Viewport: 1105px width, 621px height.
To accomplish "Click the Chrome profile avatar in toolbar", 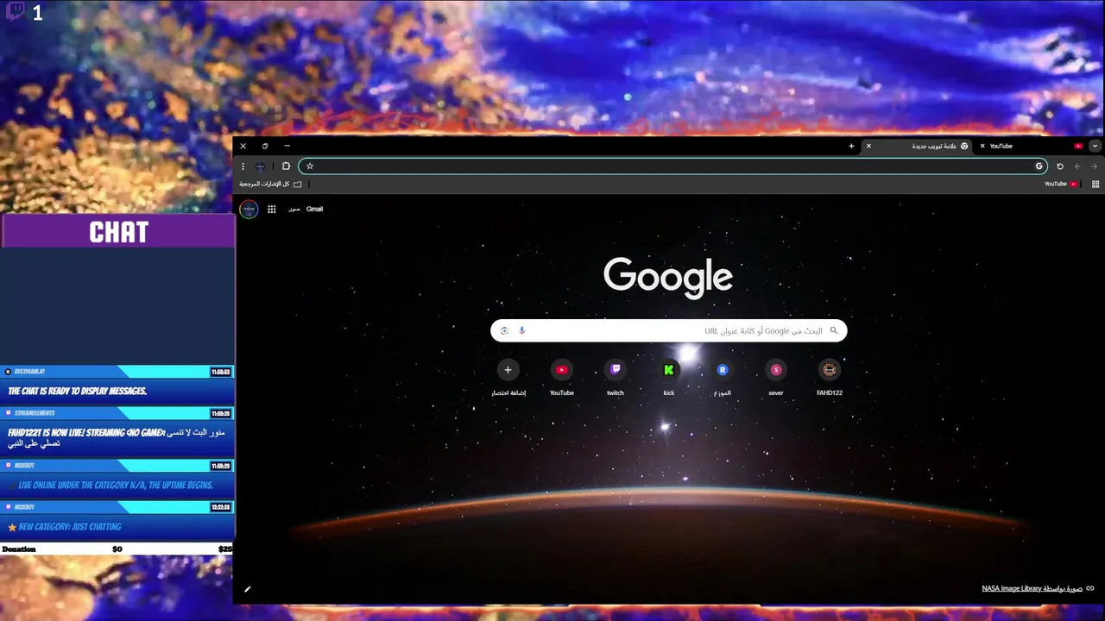I will point(261,166).
